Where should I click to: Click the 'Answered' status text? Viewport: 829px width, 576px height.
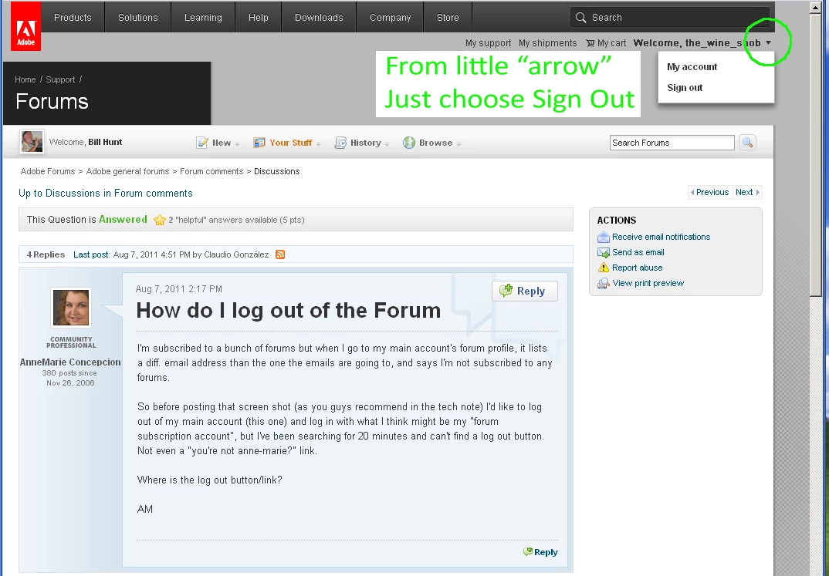point(123,220)
